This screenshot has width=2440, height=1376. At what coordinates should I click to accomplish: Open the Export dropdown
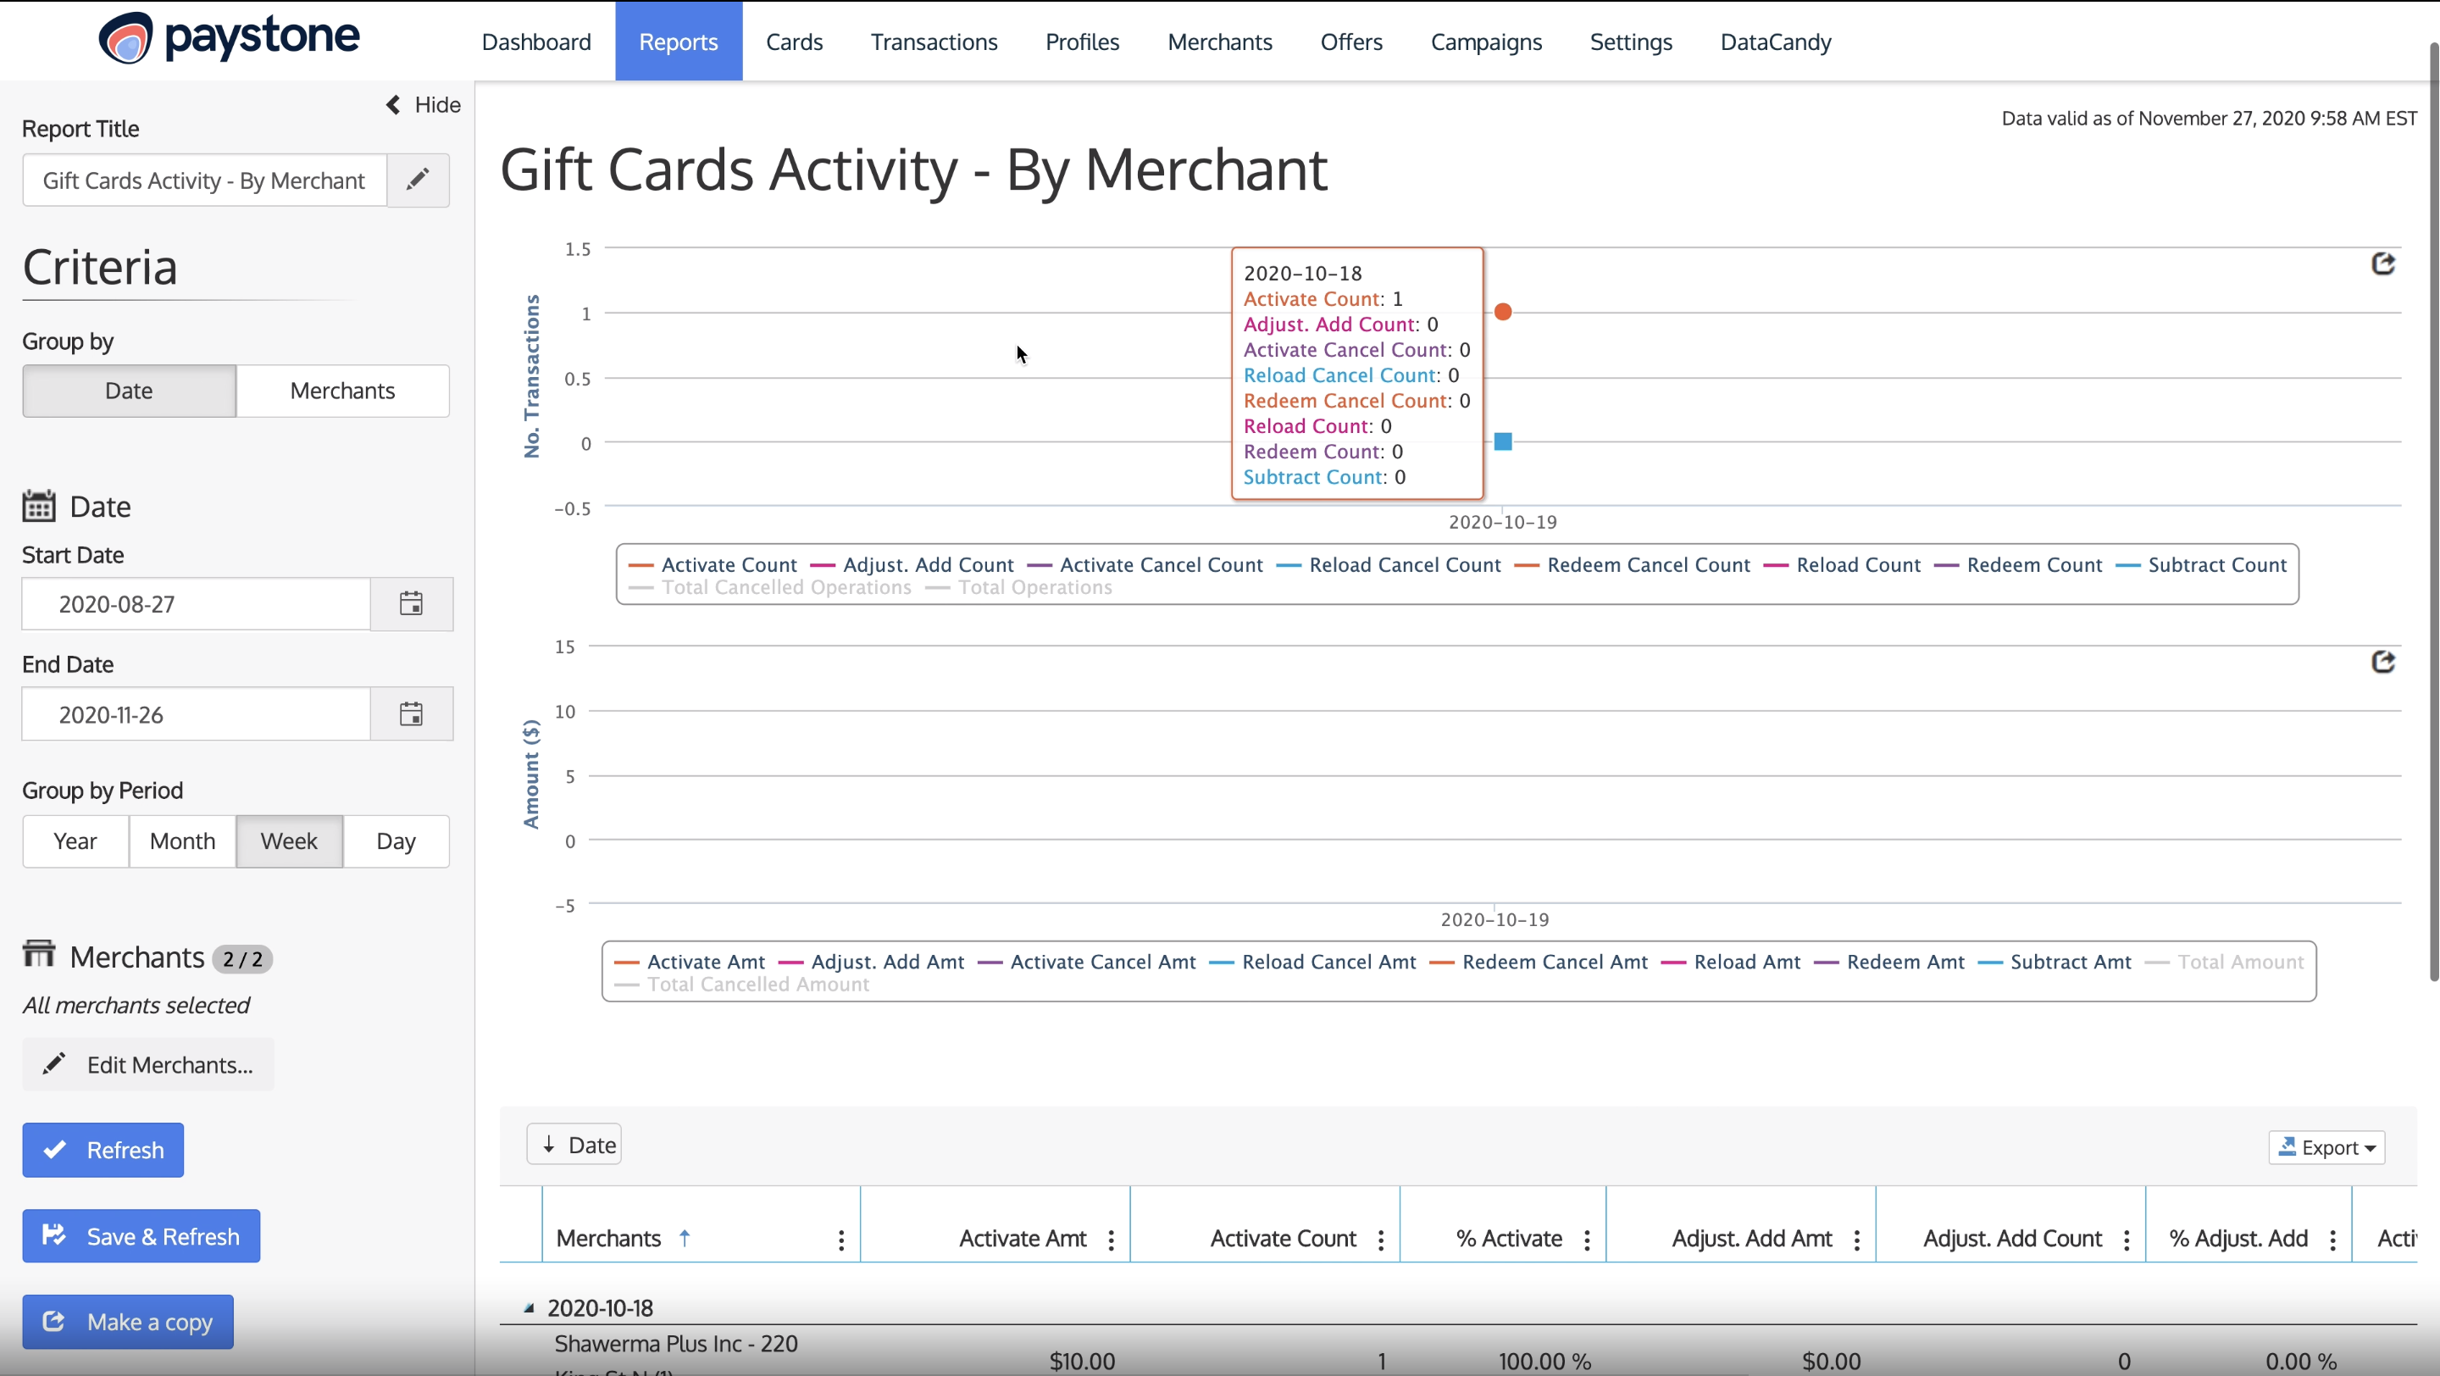pos(2326,1147)
